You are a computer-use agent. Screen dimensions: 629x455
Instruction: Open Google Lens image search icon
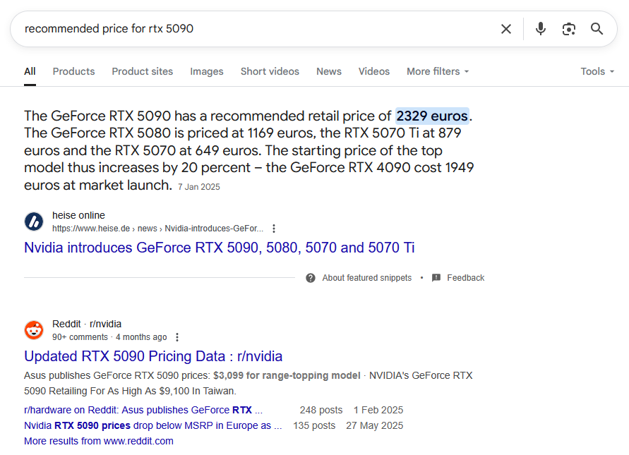[x=568, y=29]
